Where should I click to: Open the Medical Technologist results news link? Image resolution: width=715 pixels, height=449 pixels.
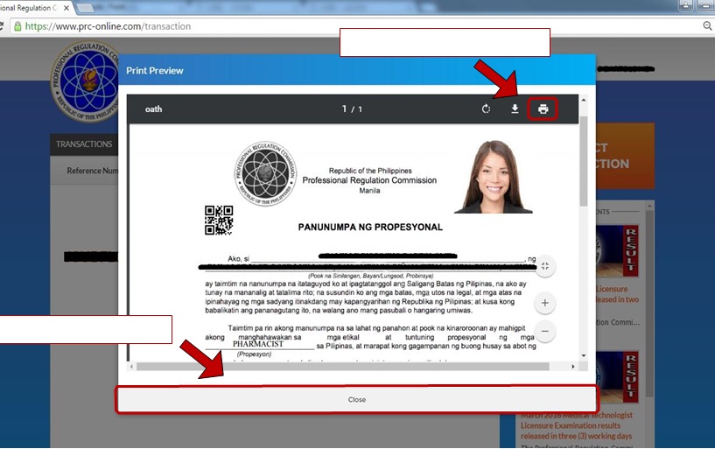577,425
